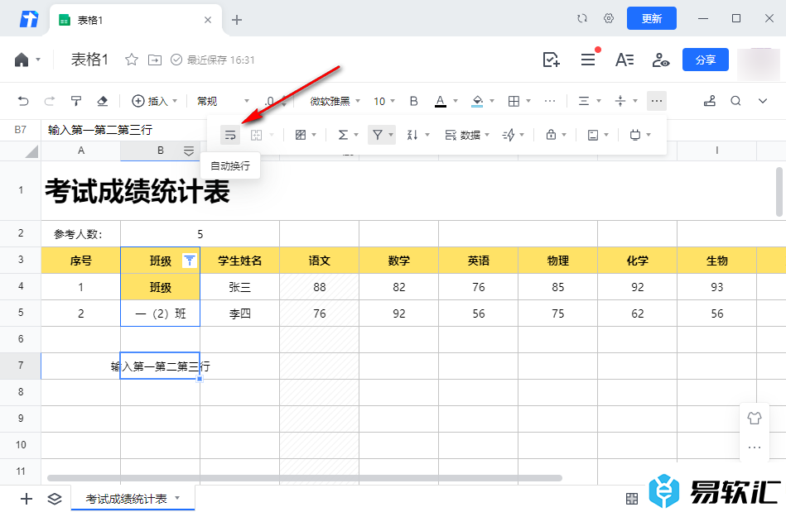Star the document 表格1
Image resolution: width=786 pixels, height=512 pixels.
(132, 60)
